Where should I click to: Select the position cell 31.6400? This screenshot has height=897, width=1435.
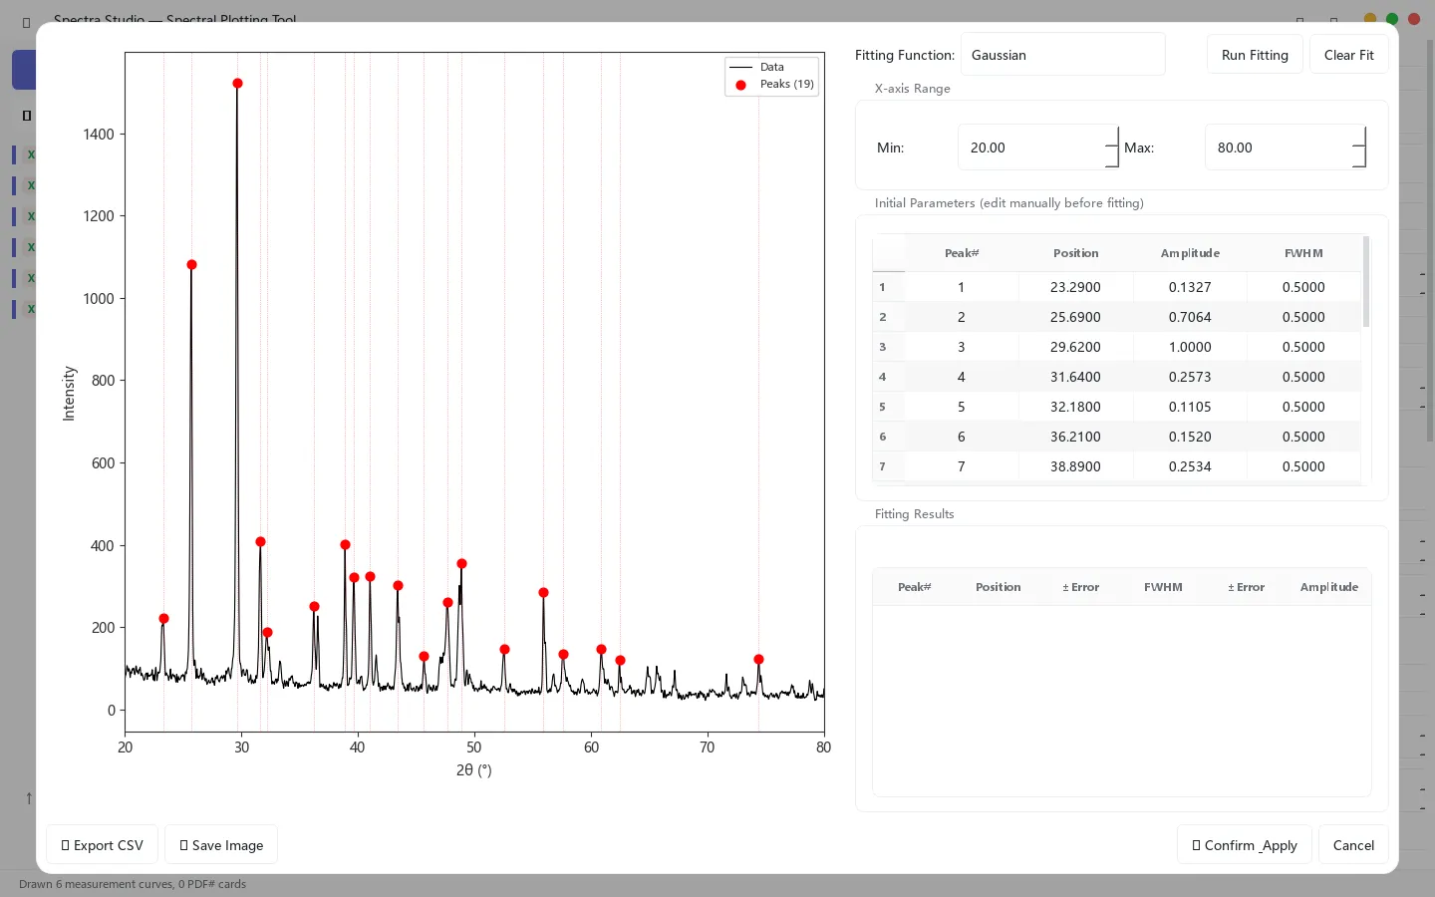click(1075, 377)
